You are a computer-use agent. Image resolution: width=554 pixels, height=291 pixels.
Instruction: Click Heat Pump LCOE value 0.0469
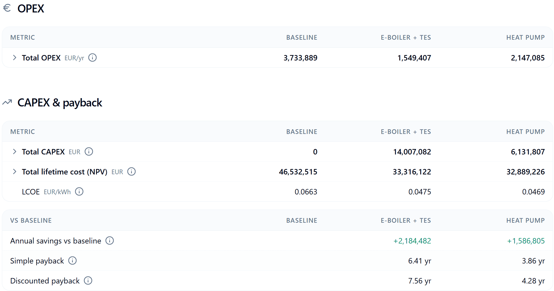pos(533,192)
